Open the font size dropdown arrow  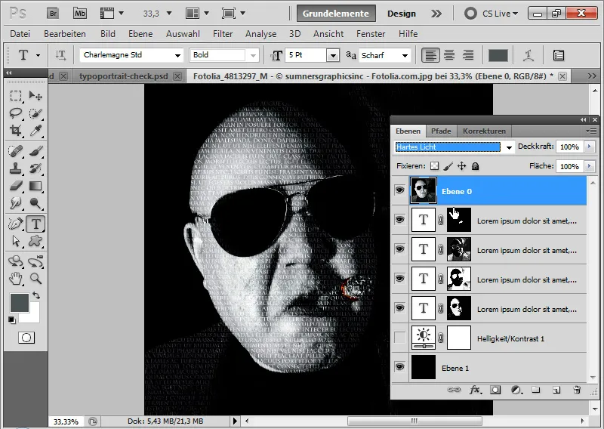point(333,55)
